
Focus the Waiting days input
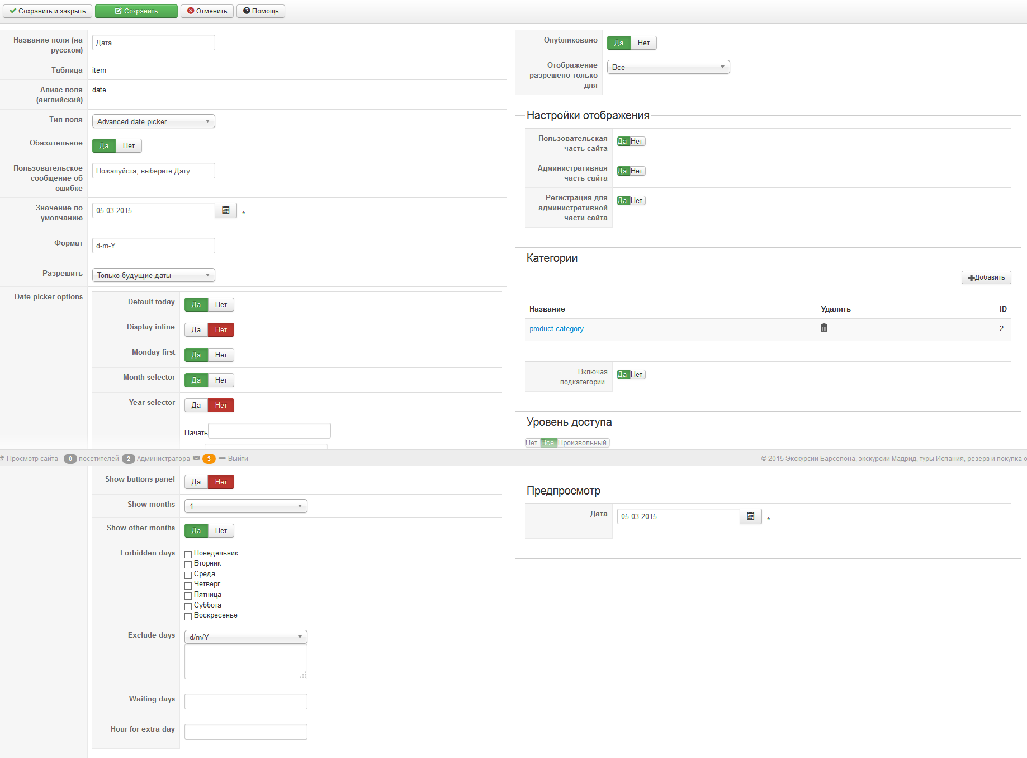(246, 701)
